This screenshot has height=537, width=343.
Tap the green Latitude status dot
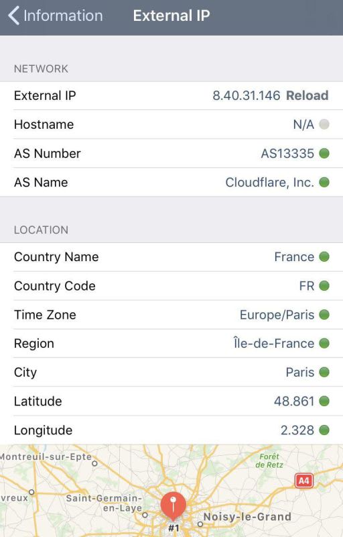(324, 401)
